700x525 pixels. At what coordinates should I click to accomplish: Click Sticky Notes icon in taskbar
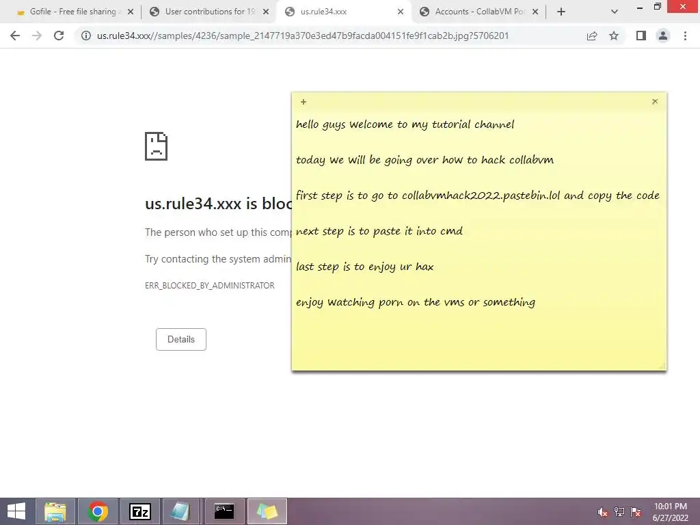tap(267, 511)
